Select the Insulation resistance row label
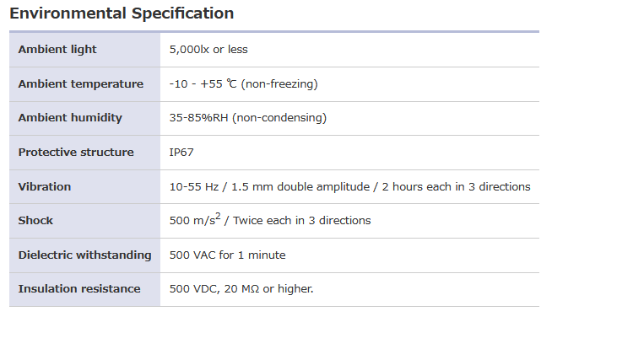The height and width of the screenshot is (349, 644). click(79, 289)
